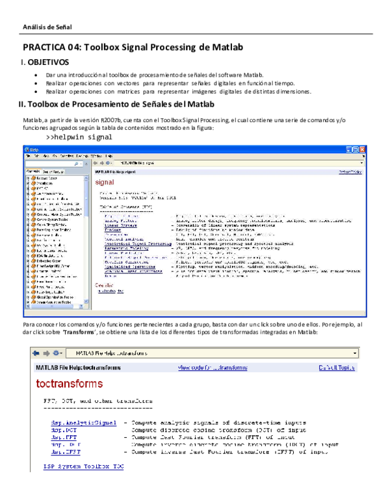Click the red toctransforms heading text
Image resolution: width=390 pixels, height=504 pixels.
tap(69, 383)
